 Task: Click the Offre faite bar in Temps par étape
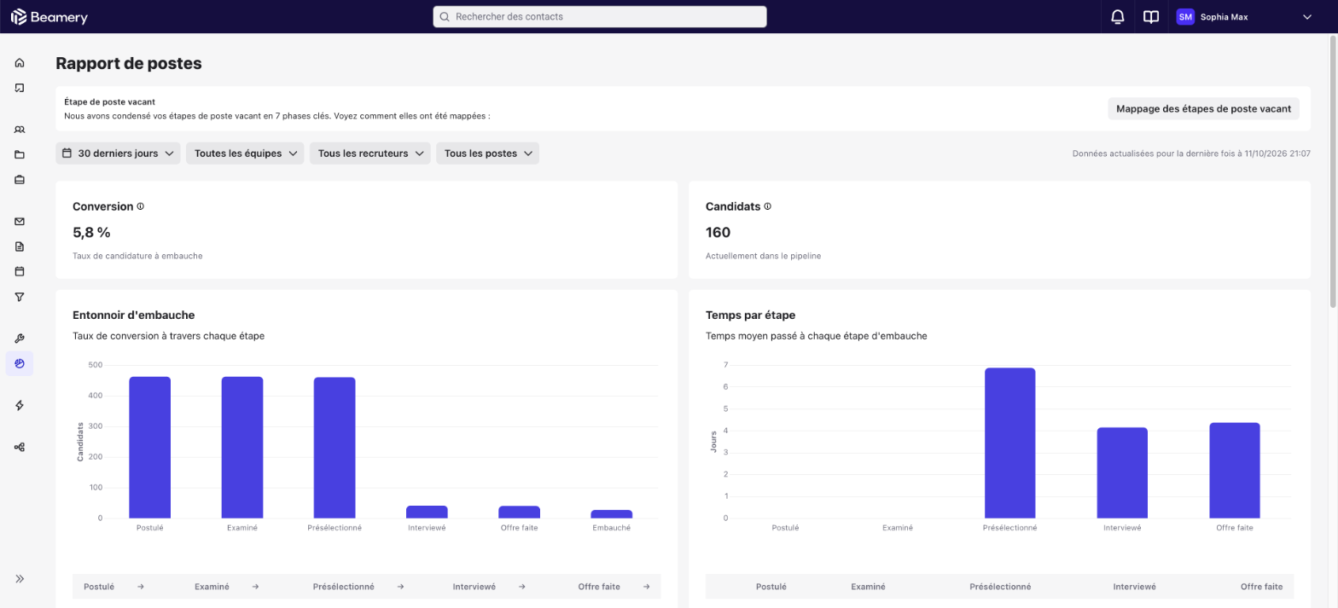tap(1235, 471)
